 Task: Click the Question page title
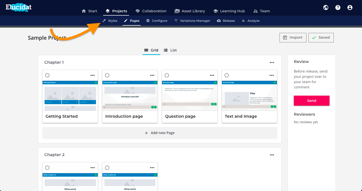[x=180, y=116]
